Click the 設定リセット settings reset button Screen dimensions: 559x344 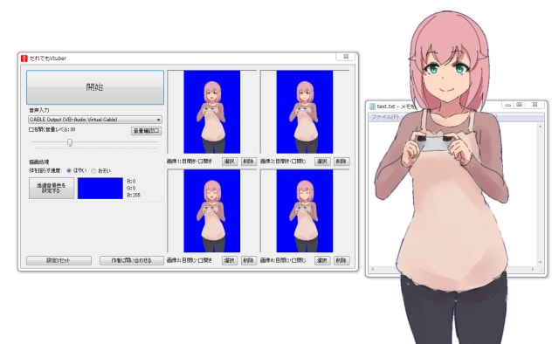point(59,260)
